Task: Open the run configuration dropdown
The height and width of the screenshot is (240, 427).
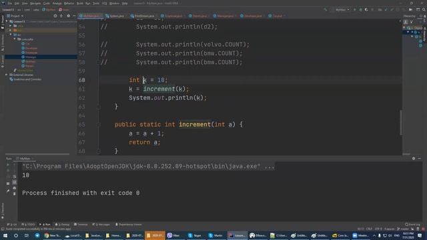Action: click(340, 10)
